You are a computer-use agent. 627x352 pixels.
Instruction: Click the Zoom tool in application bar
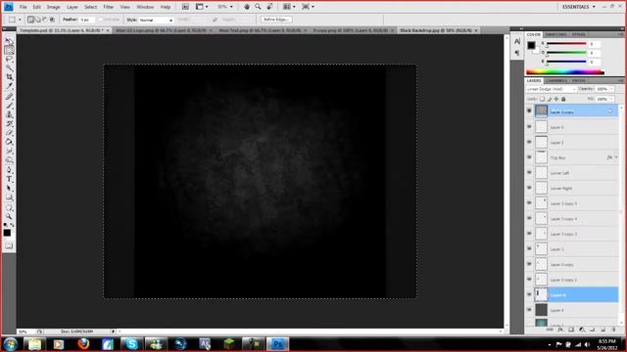[x=258, y=7]
